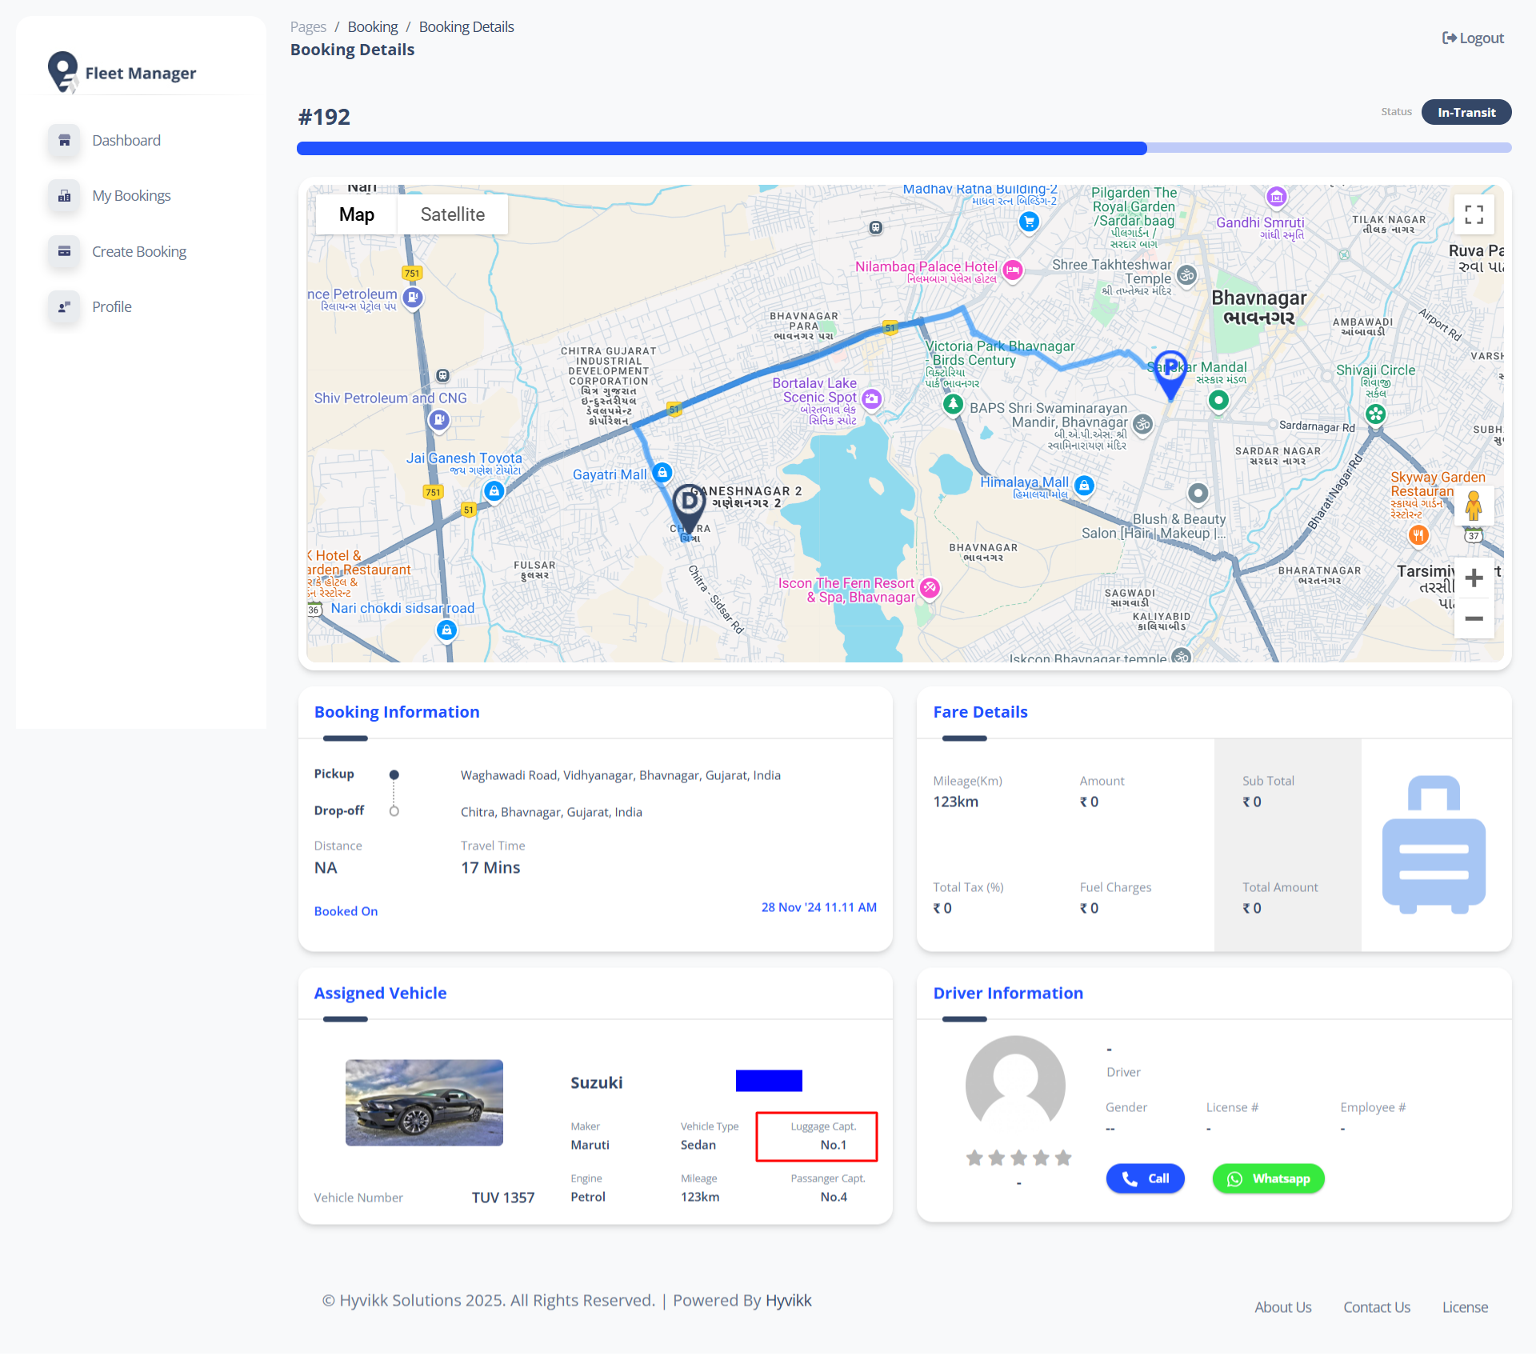The image size is (1536, 1356).
Task: Click the Dashboard sidebar icon
Action: click(64, 141)
